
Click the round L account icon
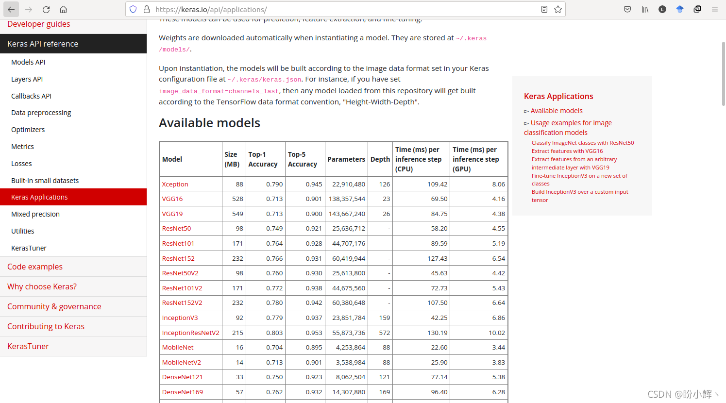click(x=662, y=9)
